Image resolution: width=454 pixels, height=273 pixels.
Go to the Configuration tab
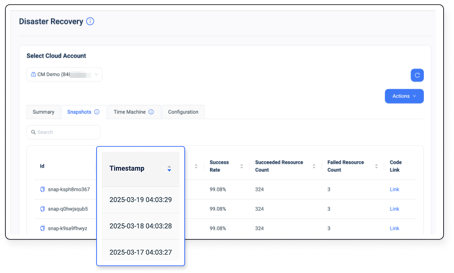183,112
